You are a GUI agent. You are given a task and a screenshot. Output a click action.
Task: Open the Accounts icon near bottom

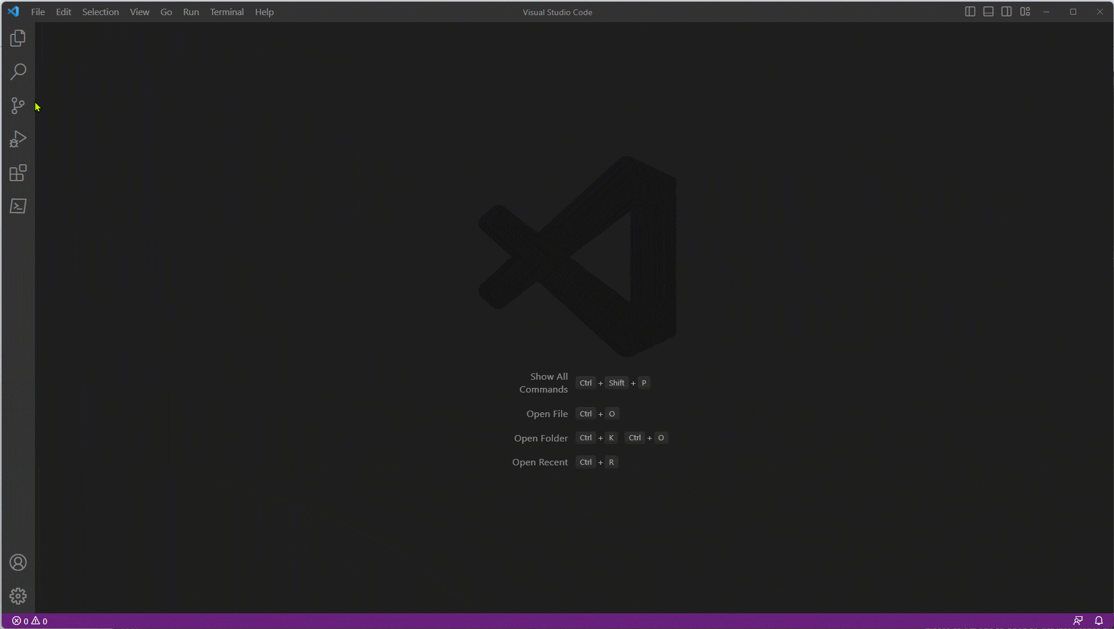(17, 562)
